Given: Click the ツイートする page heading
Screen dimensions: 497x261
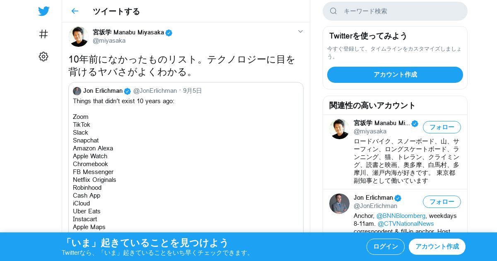Looking at the screenshot, I should tap(116, 11).
